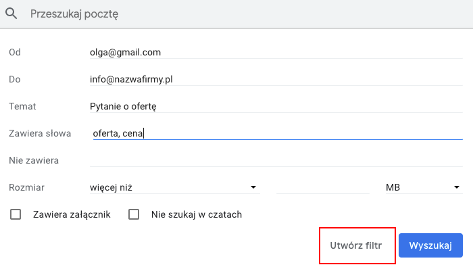Click the magnifying glass search icon

tap(11, 14)
